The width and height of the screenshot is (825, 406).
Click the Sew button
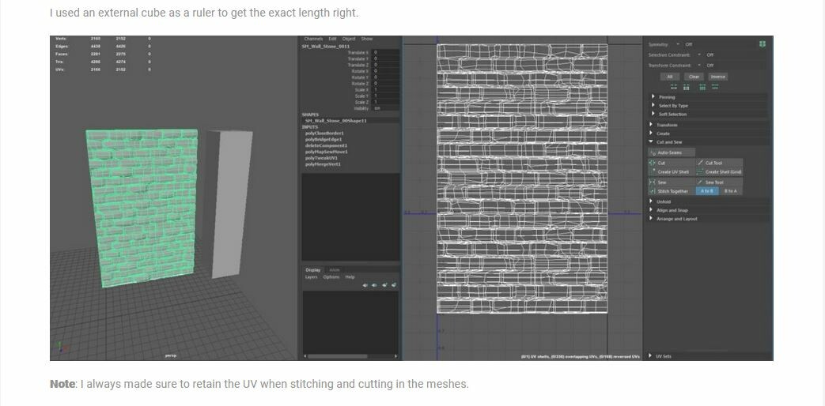pyautogui.click(x=672, y=182)
